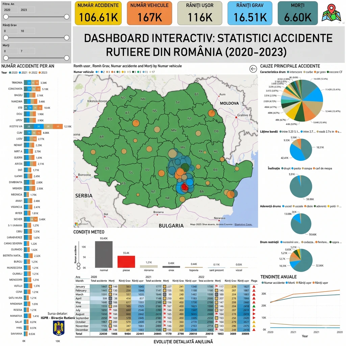Select the 2020 year legend marker
The width and height of the screenshot is (346, 346).
coord(10,73)
